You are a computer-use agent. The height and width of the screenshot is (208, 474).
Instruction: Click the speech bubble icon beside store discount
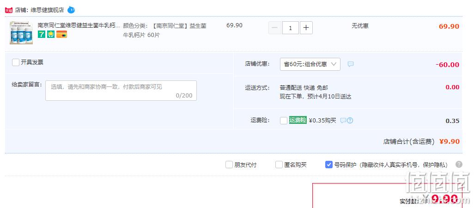[350, 64]
